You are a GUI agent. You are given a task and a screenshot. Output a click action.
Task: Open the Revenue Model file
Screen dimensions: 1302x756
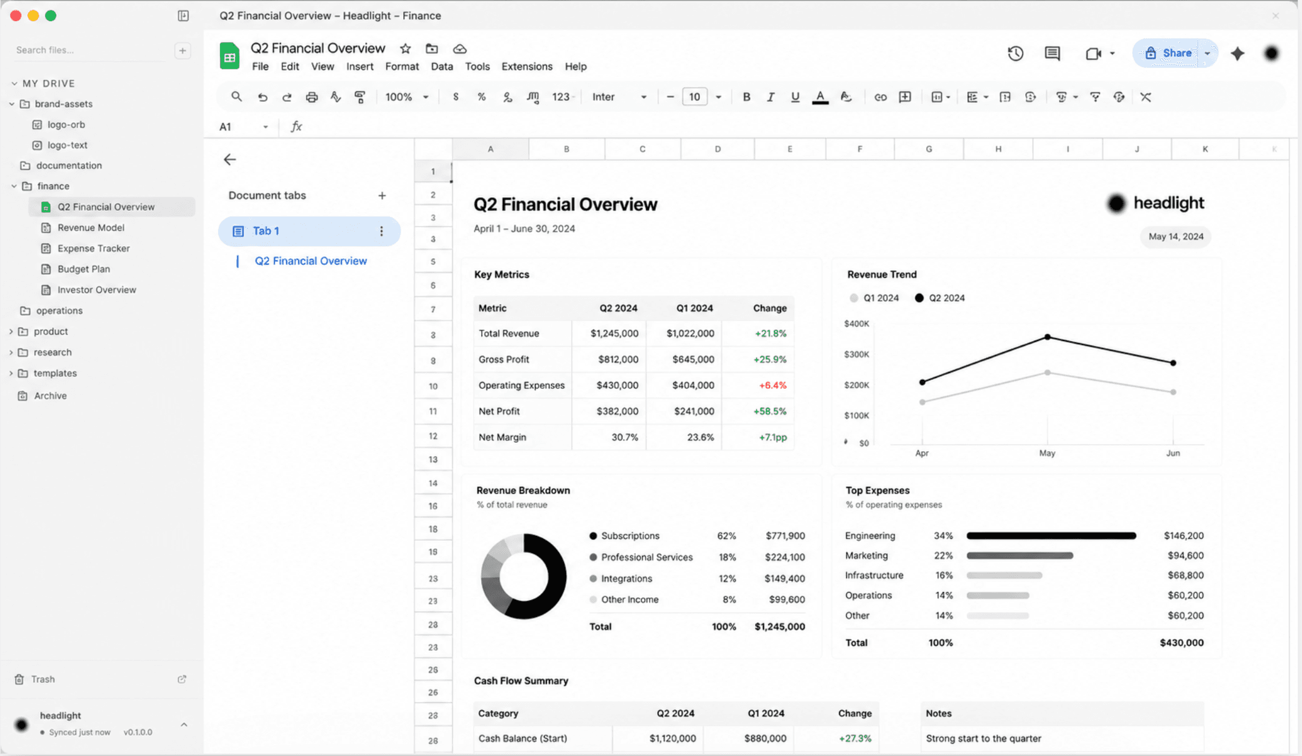pyautogui.click(x=91, y=228)
